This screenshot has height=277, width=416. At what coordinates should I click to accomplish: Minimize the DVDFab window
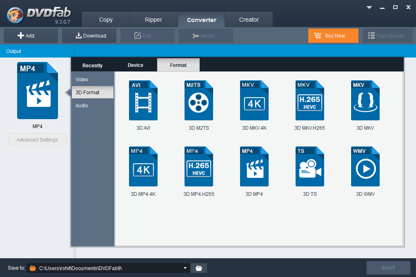coord(382,7)
